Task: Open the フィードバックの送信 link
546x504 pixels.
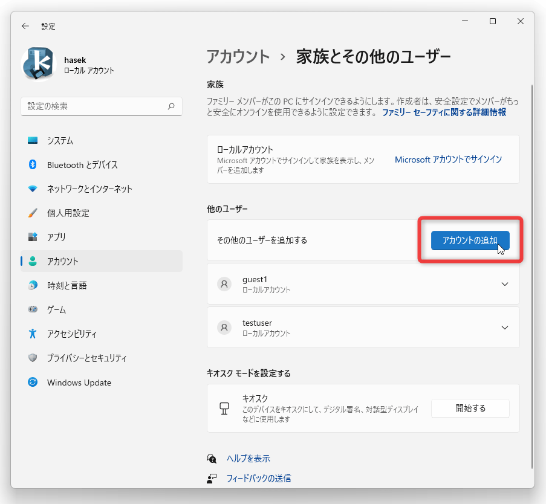Action: [x=259, y=479]
